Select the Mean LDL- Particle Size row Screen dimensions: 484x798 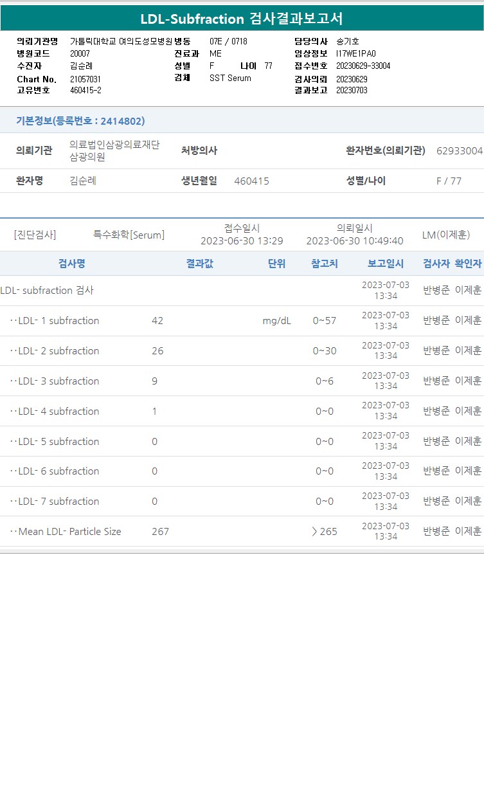(242, 532)
